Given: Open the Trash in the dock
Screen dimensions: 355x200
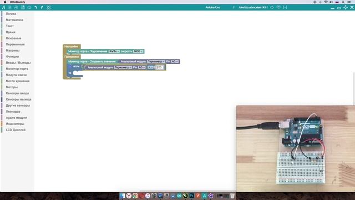Looking at the screenshot, I should click(232, 196).
